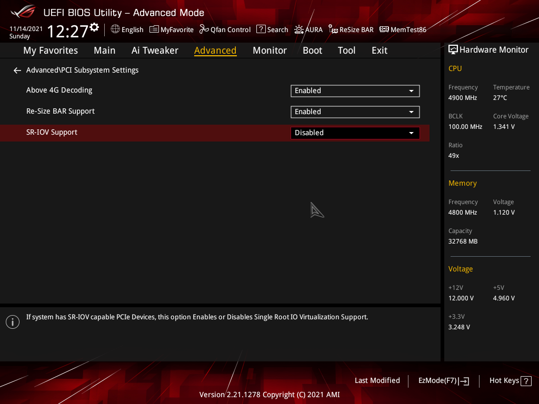Select the Exit tab
The height and width of the screenshot is (404, 539).
[x=380, y=50]
